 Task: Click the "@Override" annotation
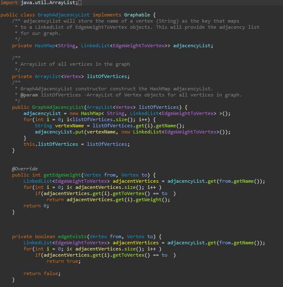(x=25, y=169)
